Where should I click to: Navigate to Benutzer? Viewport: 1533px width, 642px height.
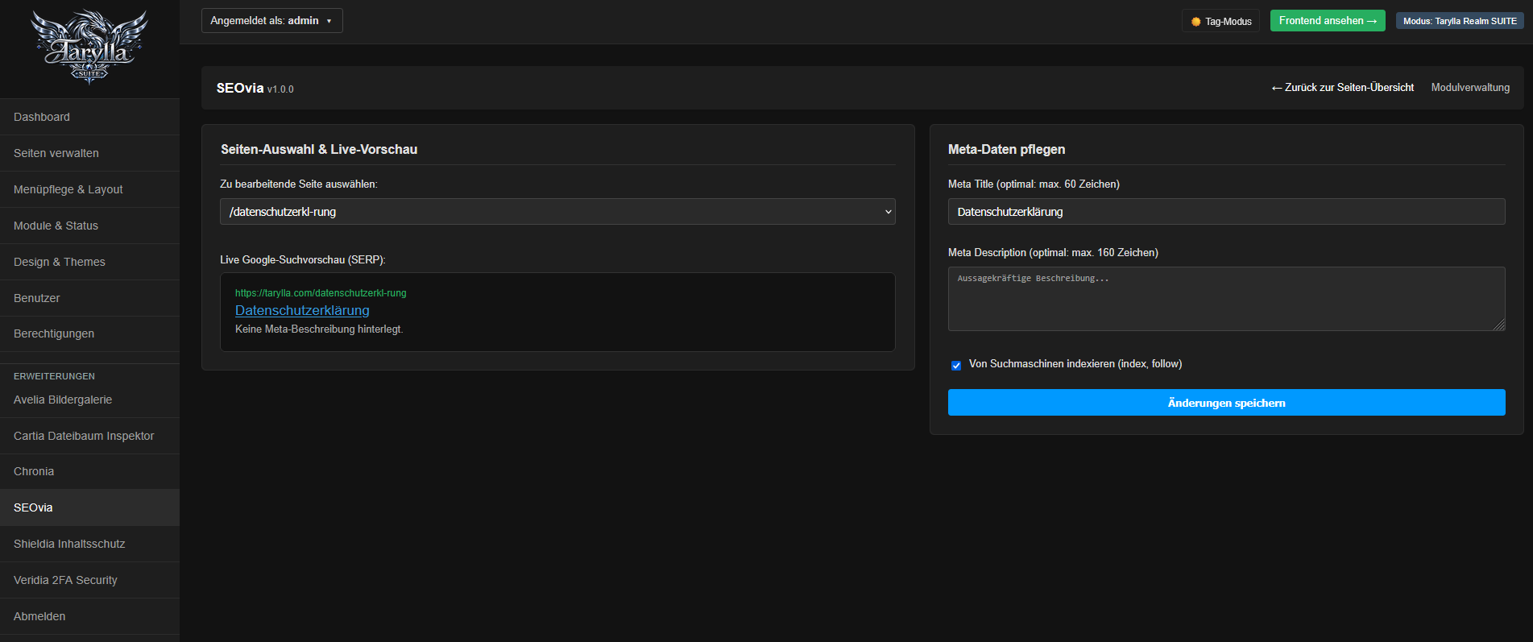[89, 298]
